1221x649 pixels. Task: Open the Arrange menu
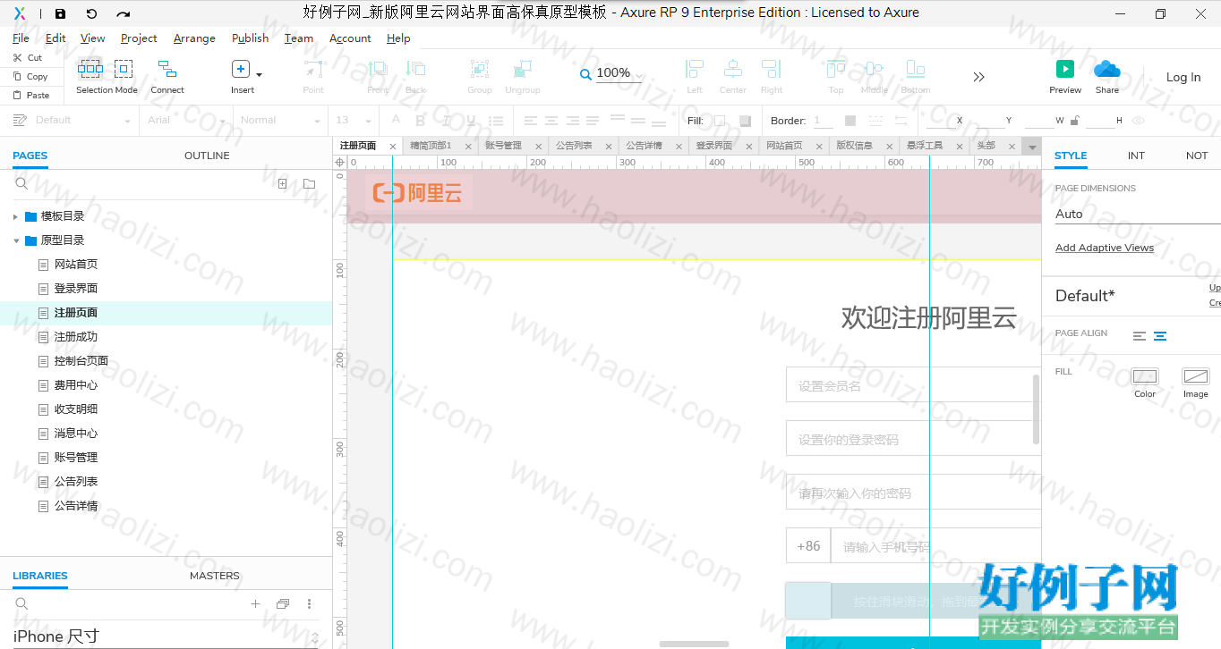click(194, 38)
